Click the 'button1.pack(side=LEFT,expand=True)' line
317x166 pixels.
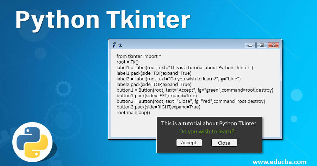click(157, 96)
